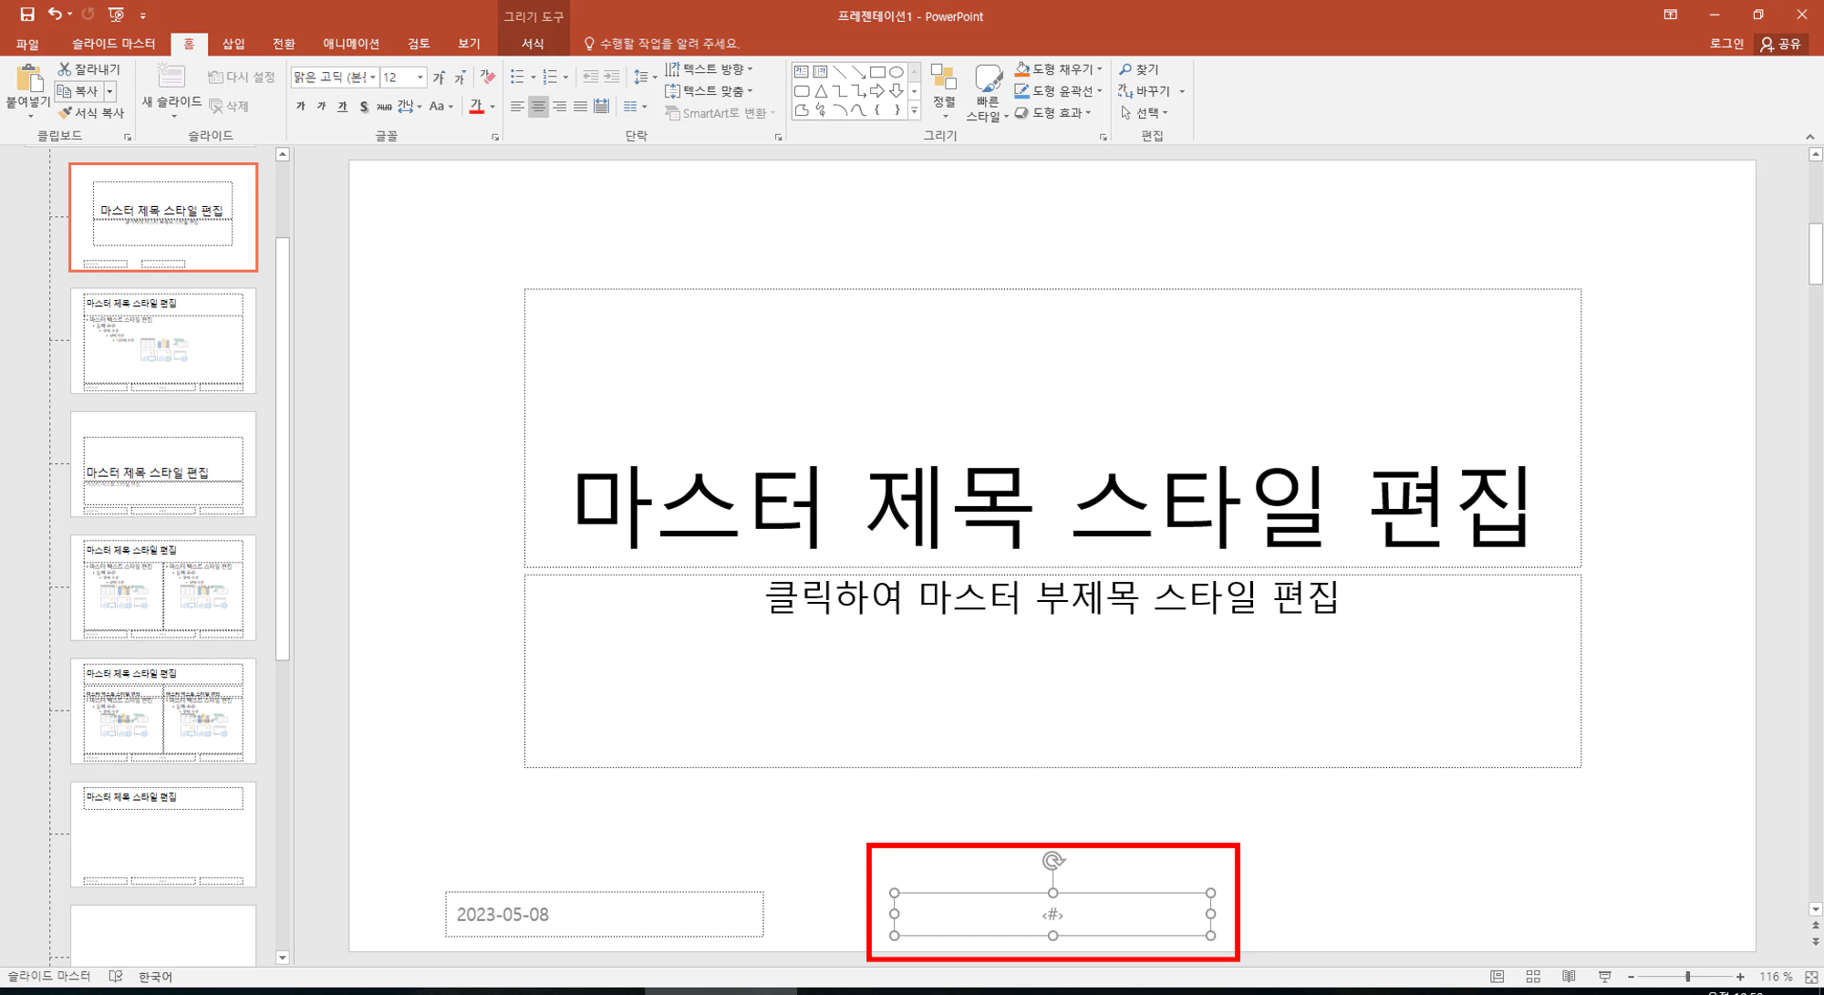
Task: Open the 슬라이드 마스터 tab
Action: [x=114, y=43]
